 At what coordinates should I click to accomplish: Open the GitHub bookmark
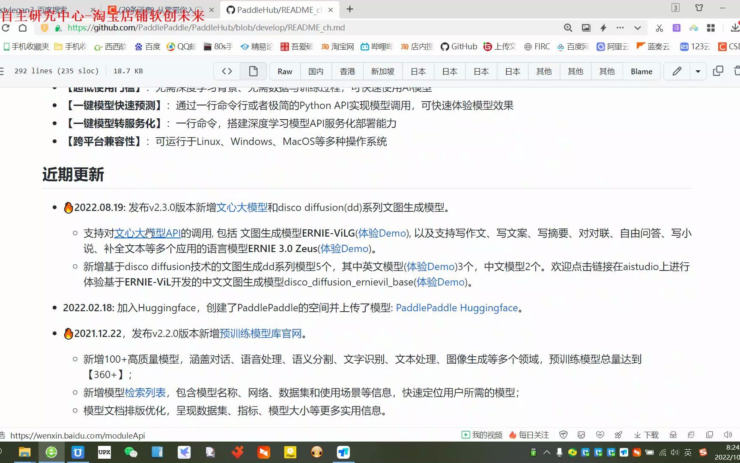[x=459, y=46]
